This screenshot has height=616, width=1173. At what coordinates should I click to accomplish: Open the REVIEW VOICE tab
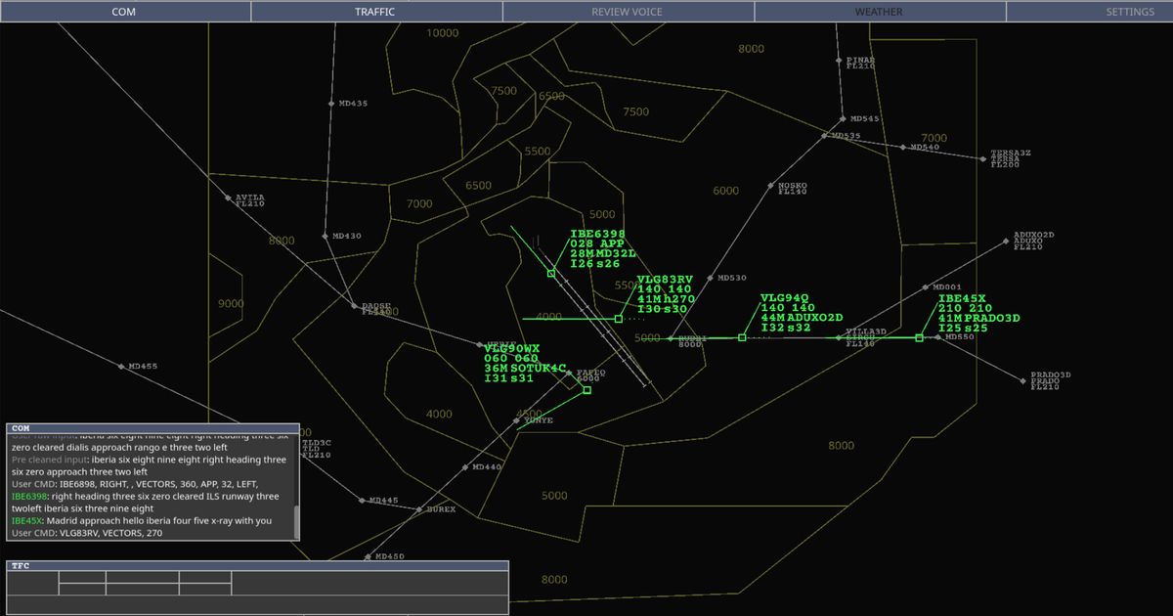click(628, 12)
